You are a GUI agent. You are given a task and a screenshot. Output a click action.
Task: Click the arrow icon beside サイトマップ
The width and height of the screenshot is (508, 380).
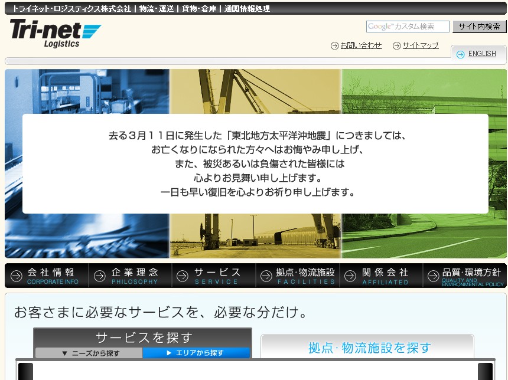(397, 45)
